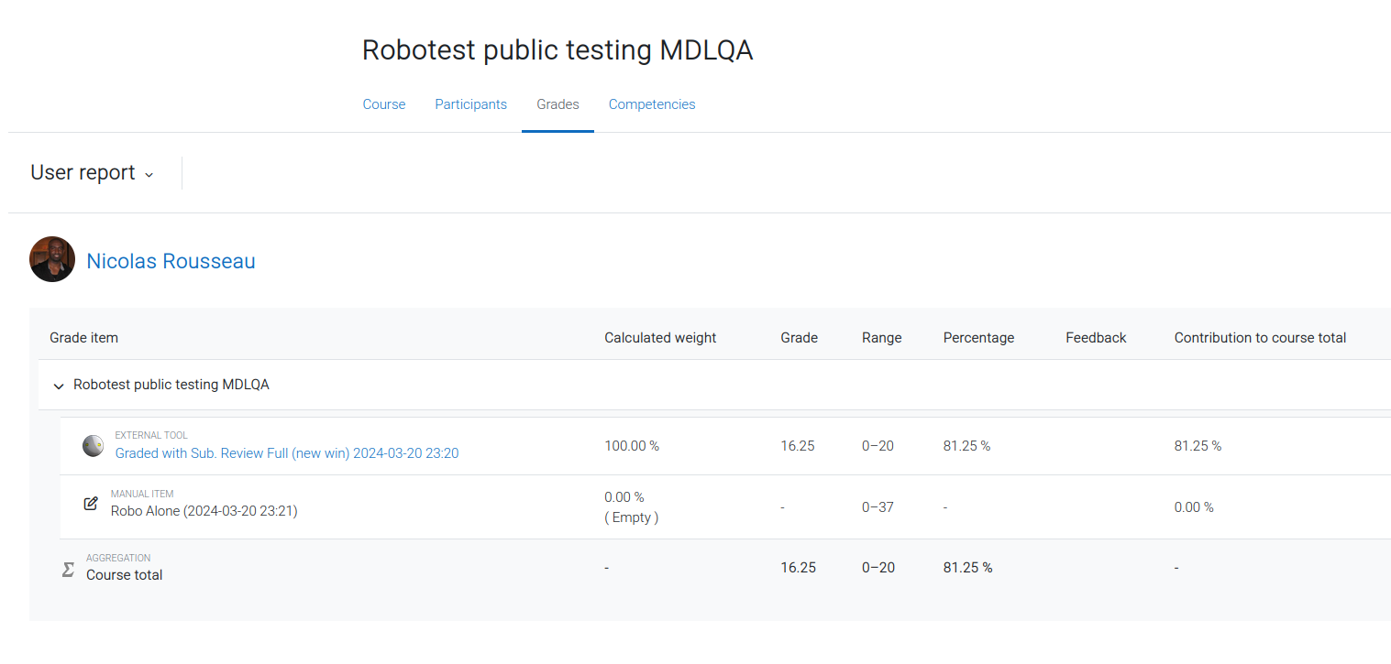Click the Contribution to course total header
This screenshot has width=1391, height=664.
(x=1260, y=338)
